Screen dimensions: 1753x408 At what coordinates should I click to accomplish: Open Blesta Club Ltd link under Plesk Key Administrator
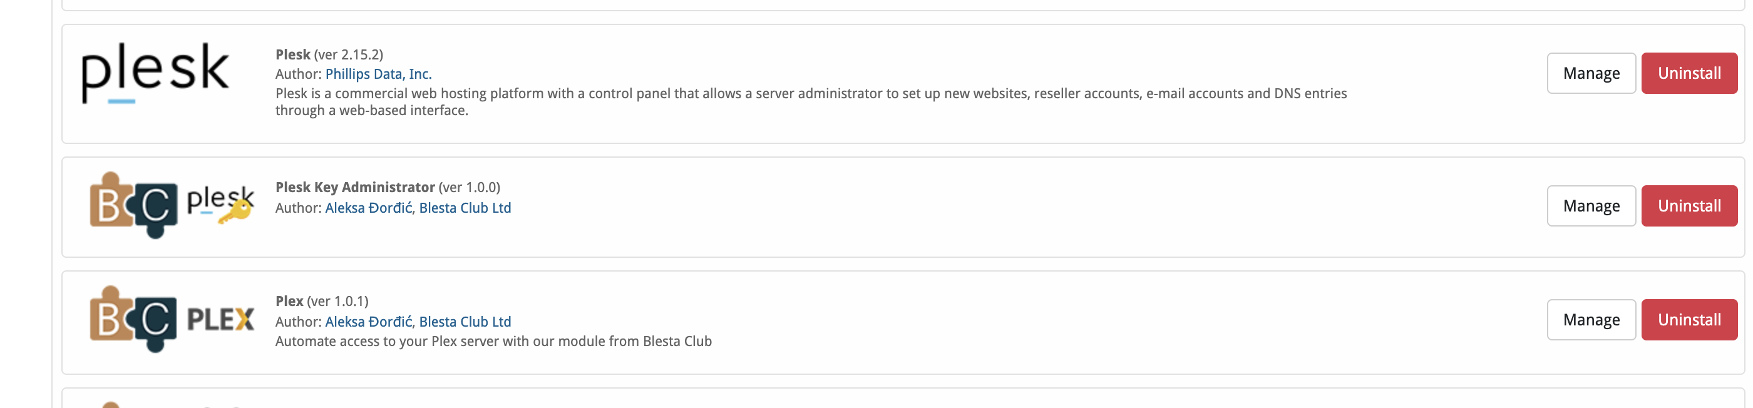point(465,208)
